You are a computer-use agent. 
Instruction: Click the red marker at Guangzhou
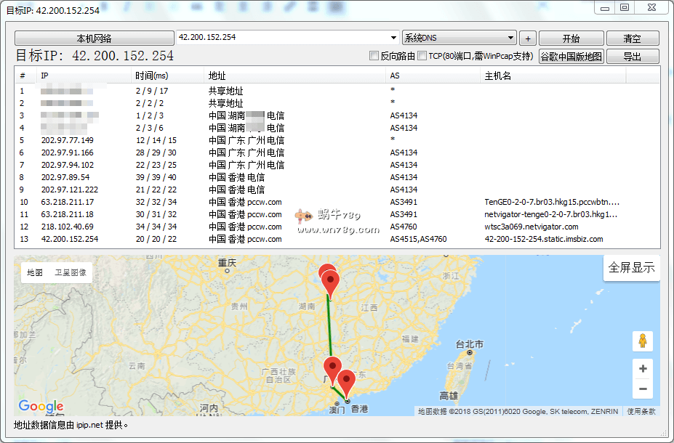coord(332,367)
